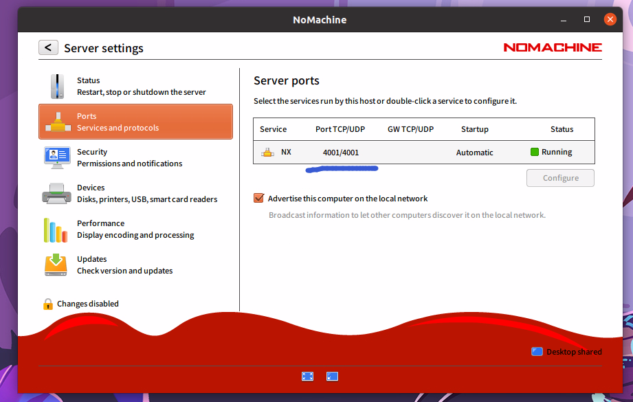Viewport: 633px width, 402px height.
Task: Select the Ports network plug icon
Action: pyautogui.click(x=58, y=122)
